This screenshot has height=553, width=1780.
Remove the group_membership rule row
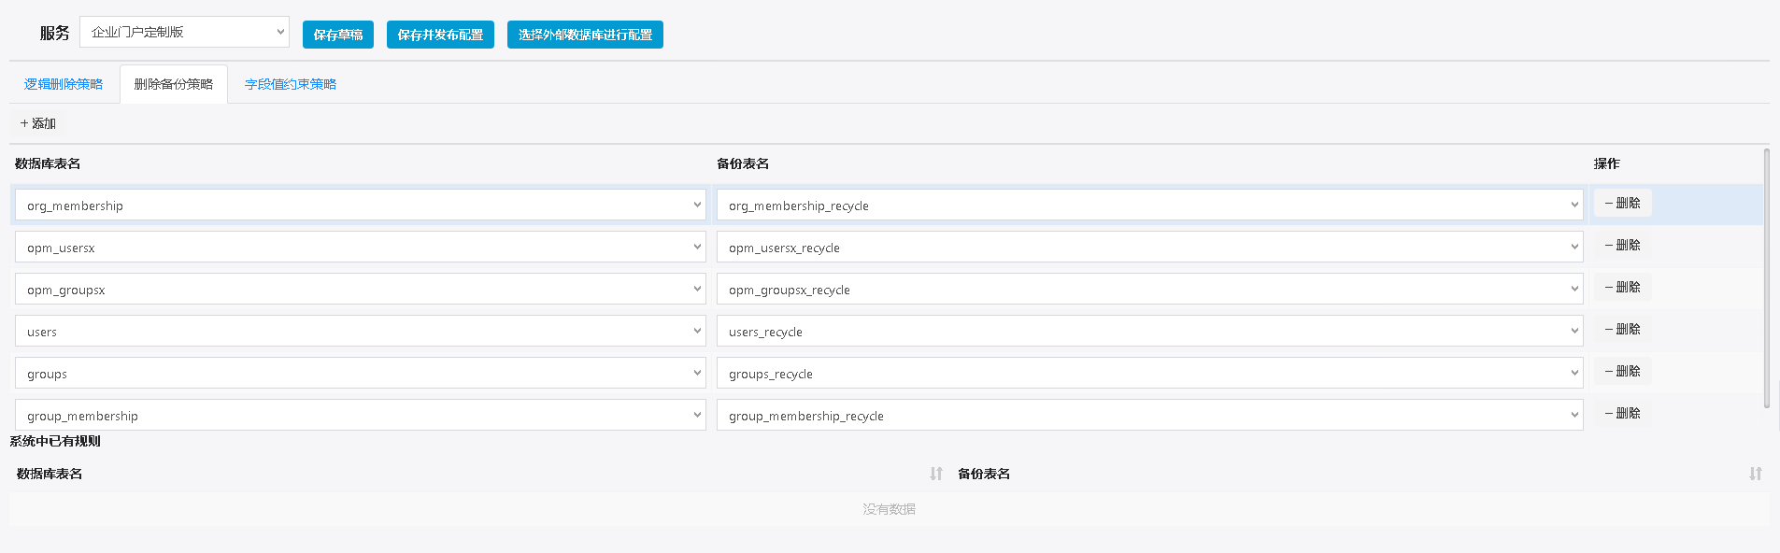coord(1622,413)
